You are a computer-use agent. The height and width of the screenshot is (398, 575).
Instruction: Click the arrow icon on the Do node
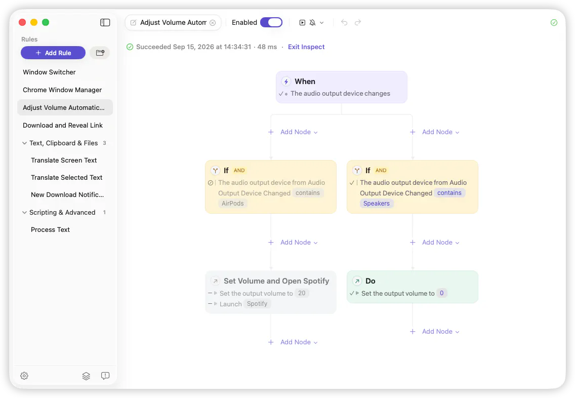coord(357,281)
